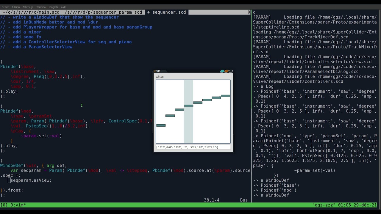
Task: Click the '38,1-4' cursor position indicator
Action: pyautogui.click(x=212, y=200)
